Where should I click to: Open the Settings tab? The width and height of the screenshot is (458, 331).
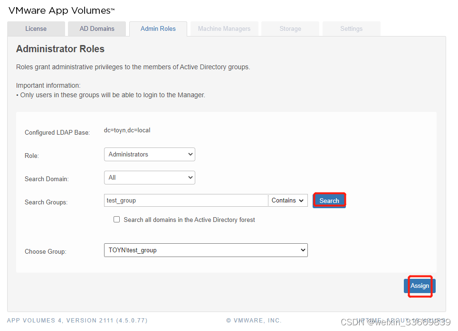click(x=352, y=29)
